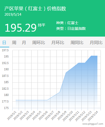The width and height of the screenshot is (105, 127).
Task: Click the 197.5 y-axis label
Action: 5,50
